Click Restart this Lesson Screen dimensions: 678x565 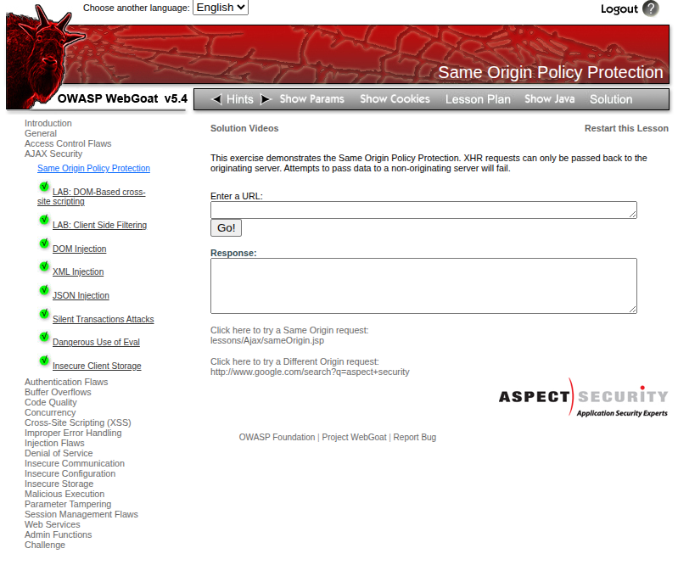pyautogui.click(x=626, y=128)
